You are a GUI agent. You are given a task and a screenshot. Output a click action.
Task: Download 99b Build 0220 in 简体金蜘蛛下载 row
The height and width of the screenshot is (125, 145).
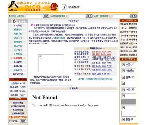click(102, 63)
